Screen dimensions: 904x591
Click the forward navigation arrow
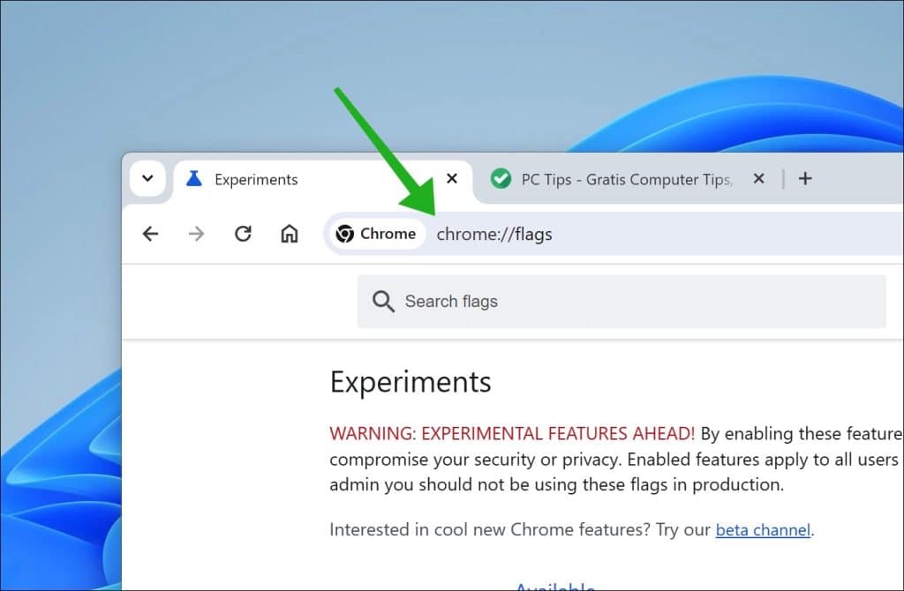click(197, 234)
